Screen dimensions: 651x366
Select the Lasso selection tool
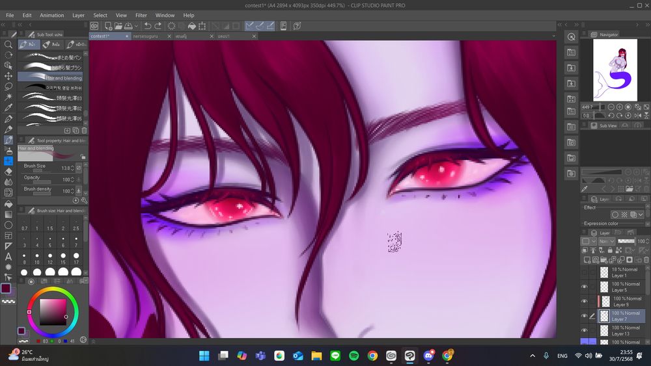8,86
